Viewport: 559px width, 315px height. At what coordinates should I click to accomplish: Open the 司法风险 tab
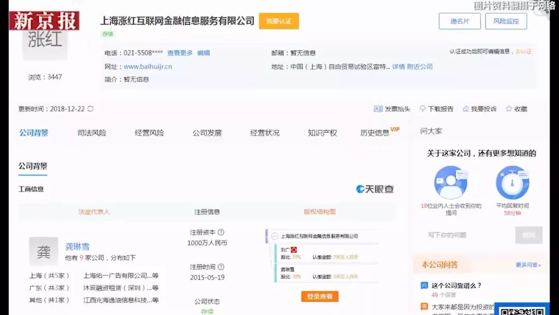(92, 133)
